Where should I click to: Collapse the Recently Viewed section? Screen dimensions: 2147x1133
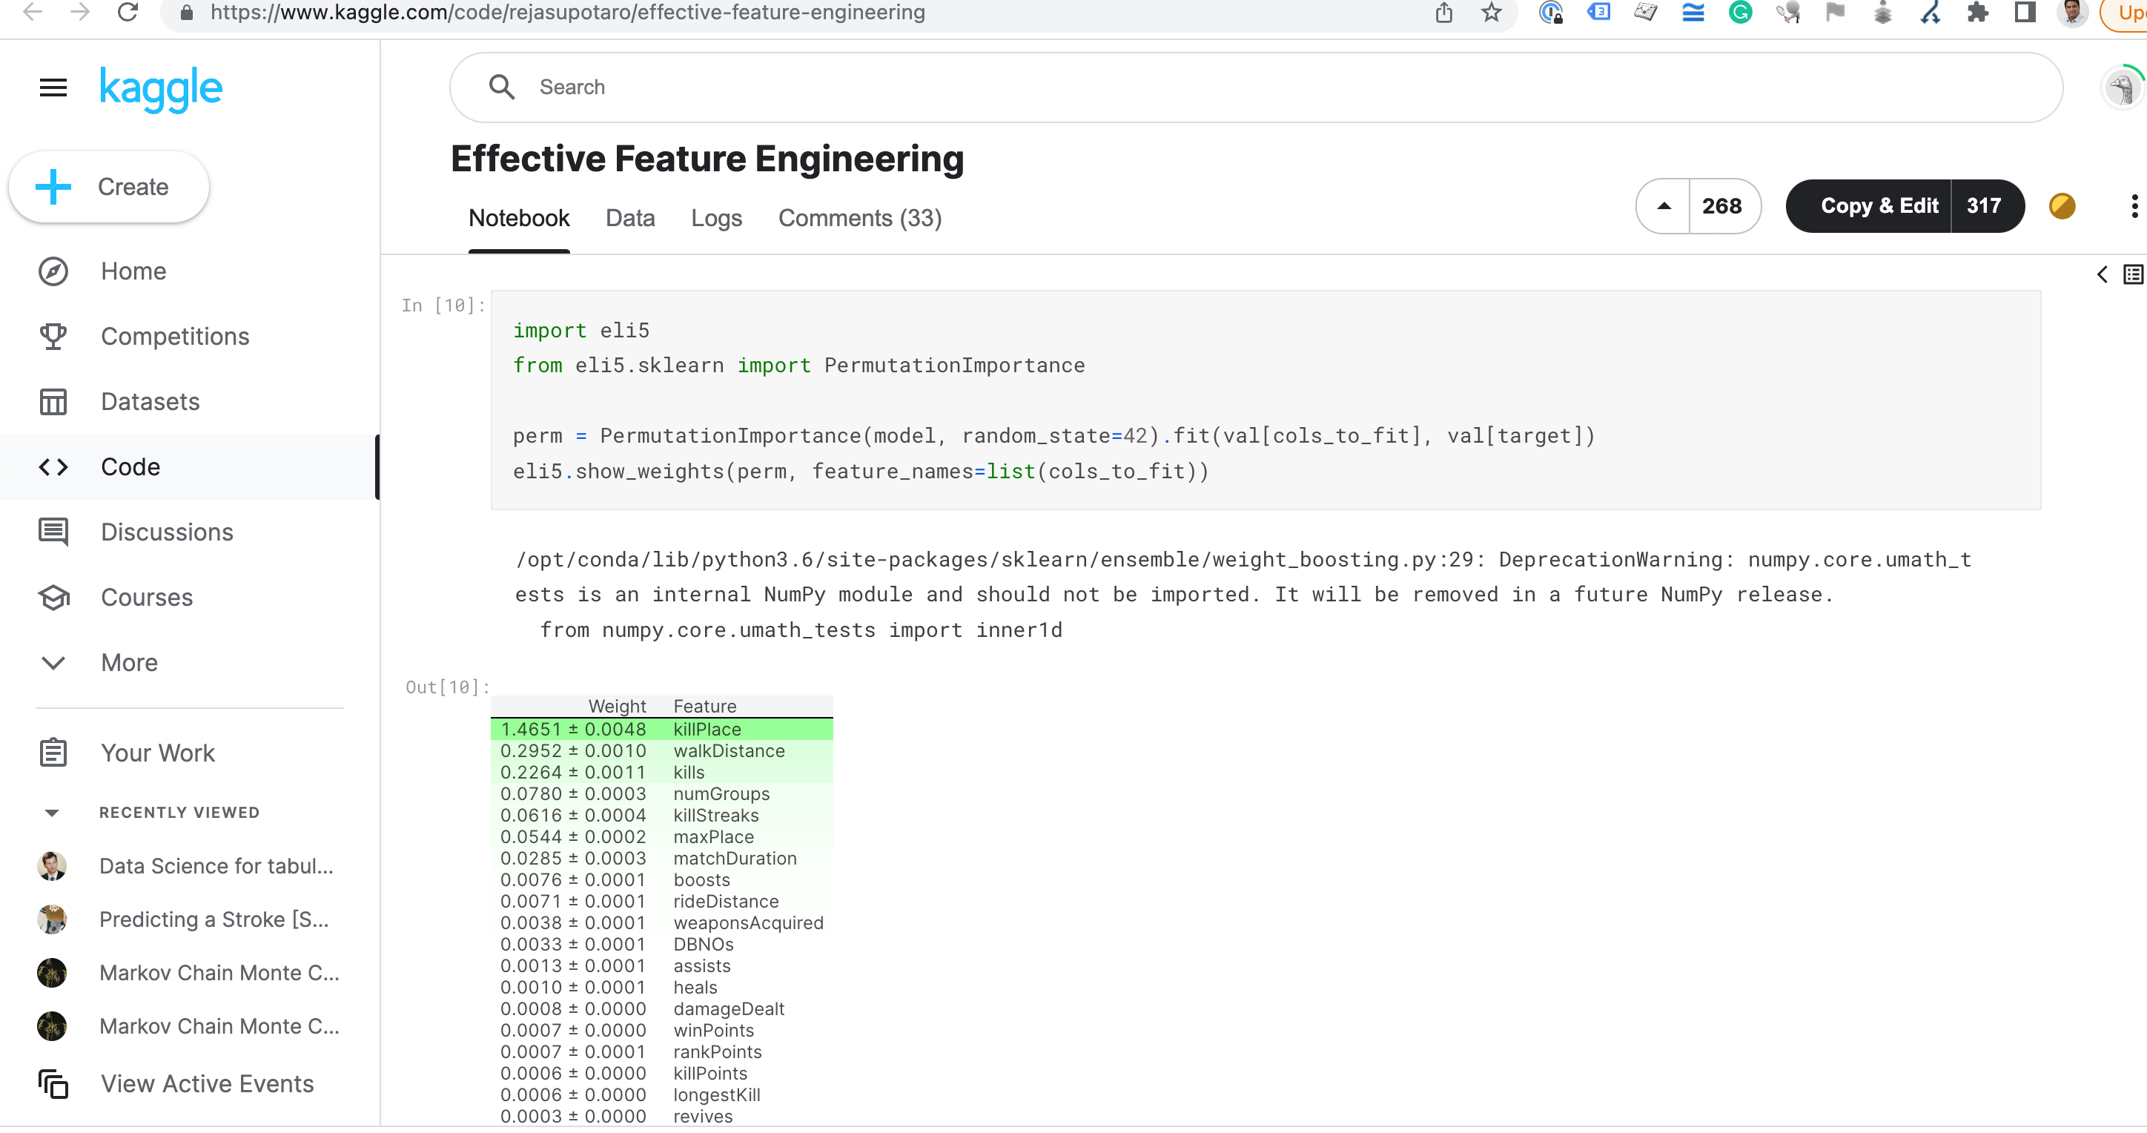pos(53,812)
